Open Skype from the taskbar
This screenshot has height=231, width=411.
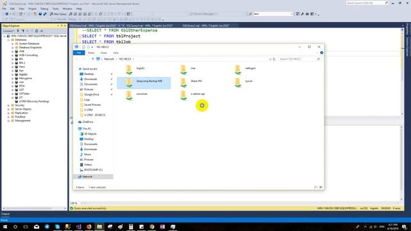point(57,227)
